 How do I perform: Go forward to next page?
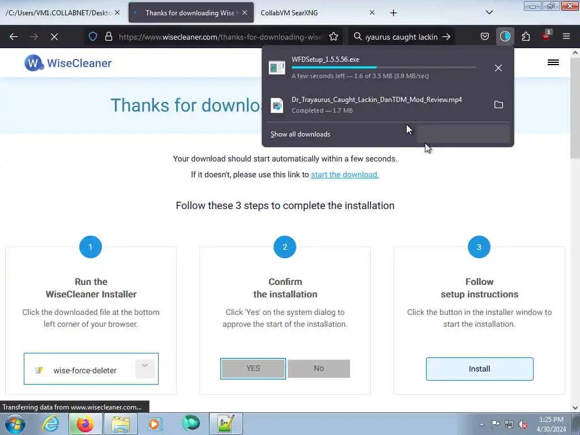pos(34,37)
